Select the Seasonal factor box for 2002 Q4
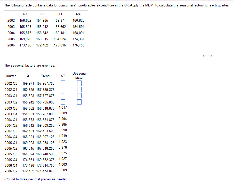The image size is (233, 192). (79, 89)
